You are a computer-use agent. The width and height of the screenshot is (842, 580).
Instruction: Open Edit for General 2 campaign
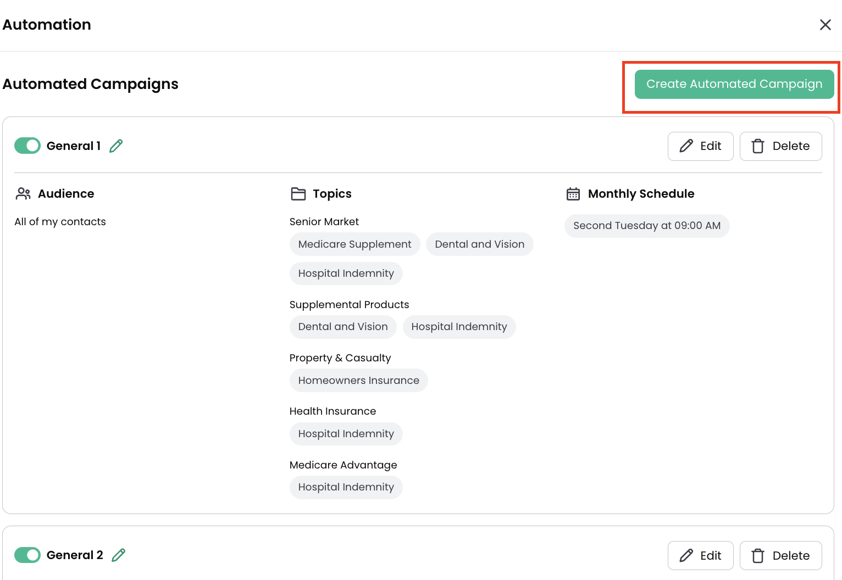click(700, 555)
